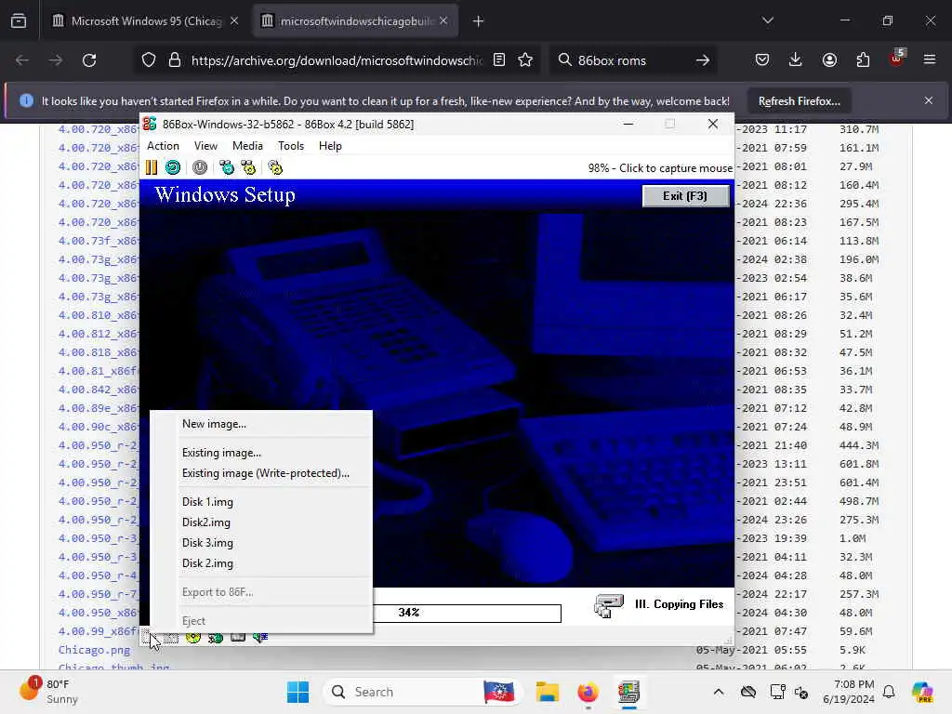
Task: Open the 4.00.99_x86f file link
Action: (98, 631)
